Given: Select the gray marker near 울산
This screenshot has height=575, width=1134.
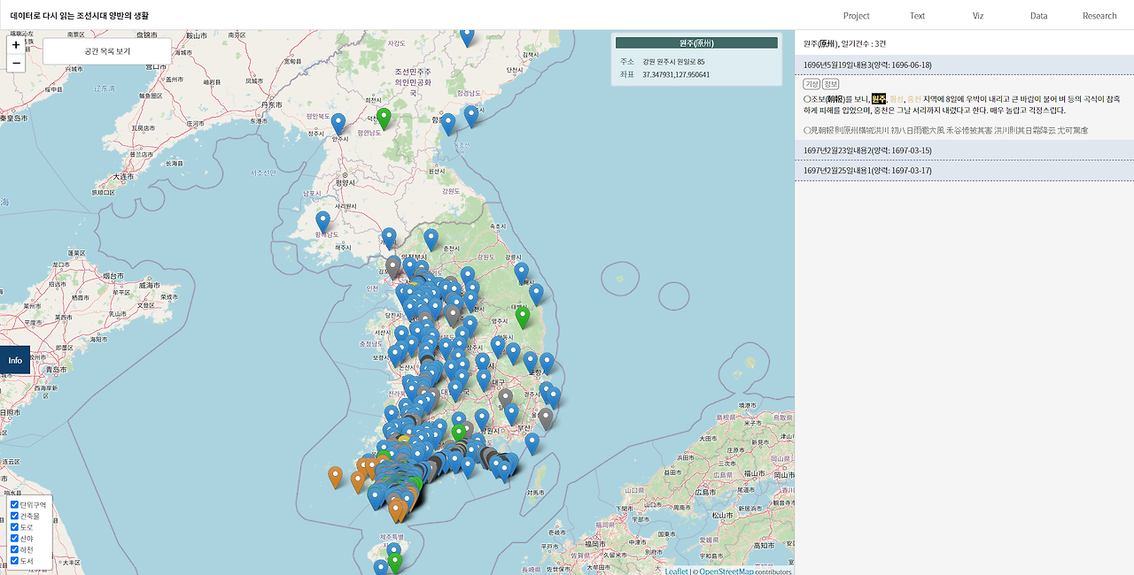Looking at the screenshot, I should click(x=546, y=418).
